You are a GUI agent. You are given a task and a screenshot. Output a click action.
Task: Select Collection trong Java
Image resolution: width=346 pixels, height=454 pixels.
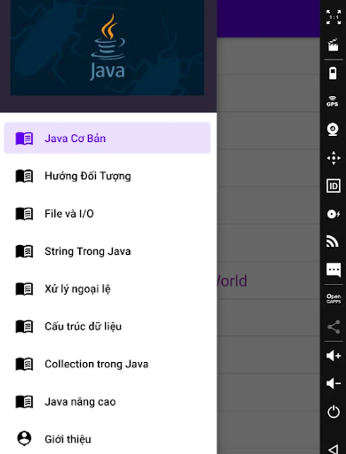107,364
